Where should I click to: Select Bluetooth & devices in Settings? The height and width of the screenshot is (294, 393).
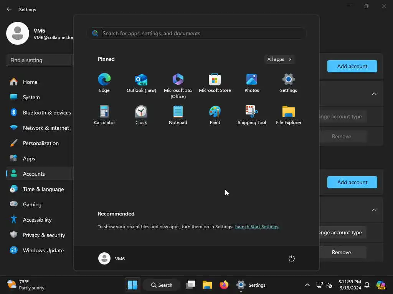[x=40, y=113]
